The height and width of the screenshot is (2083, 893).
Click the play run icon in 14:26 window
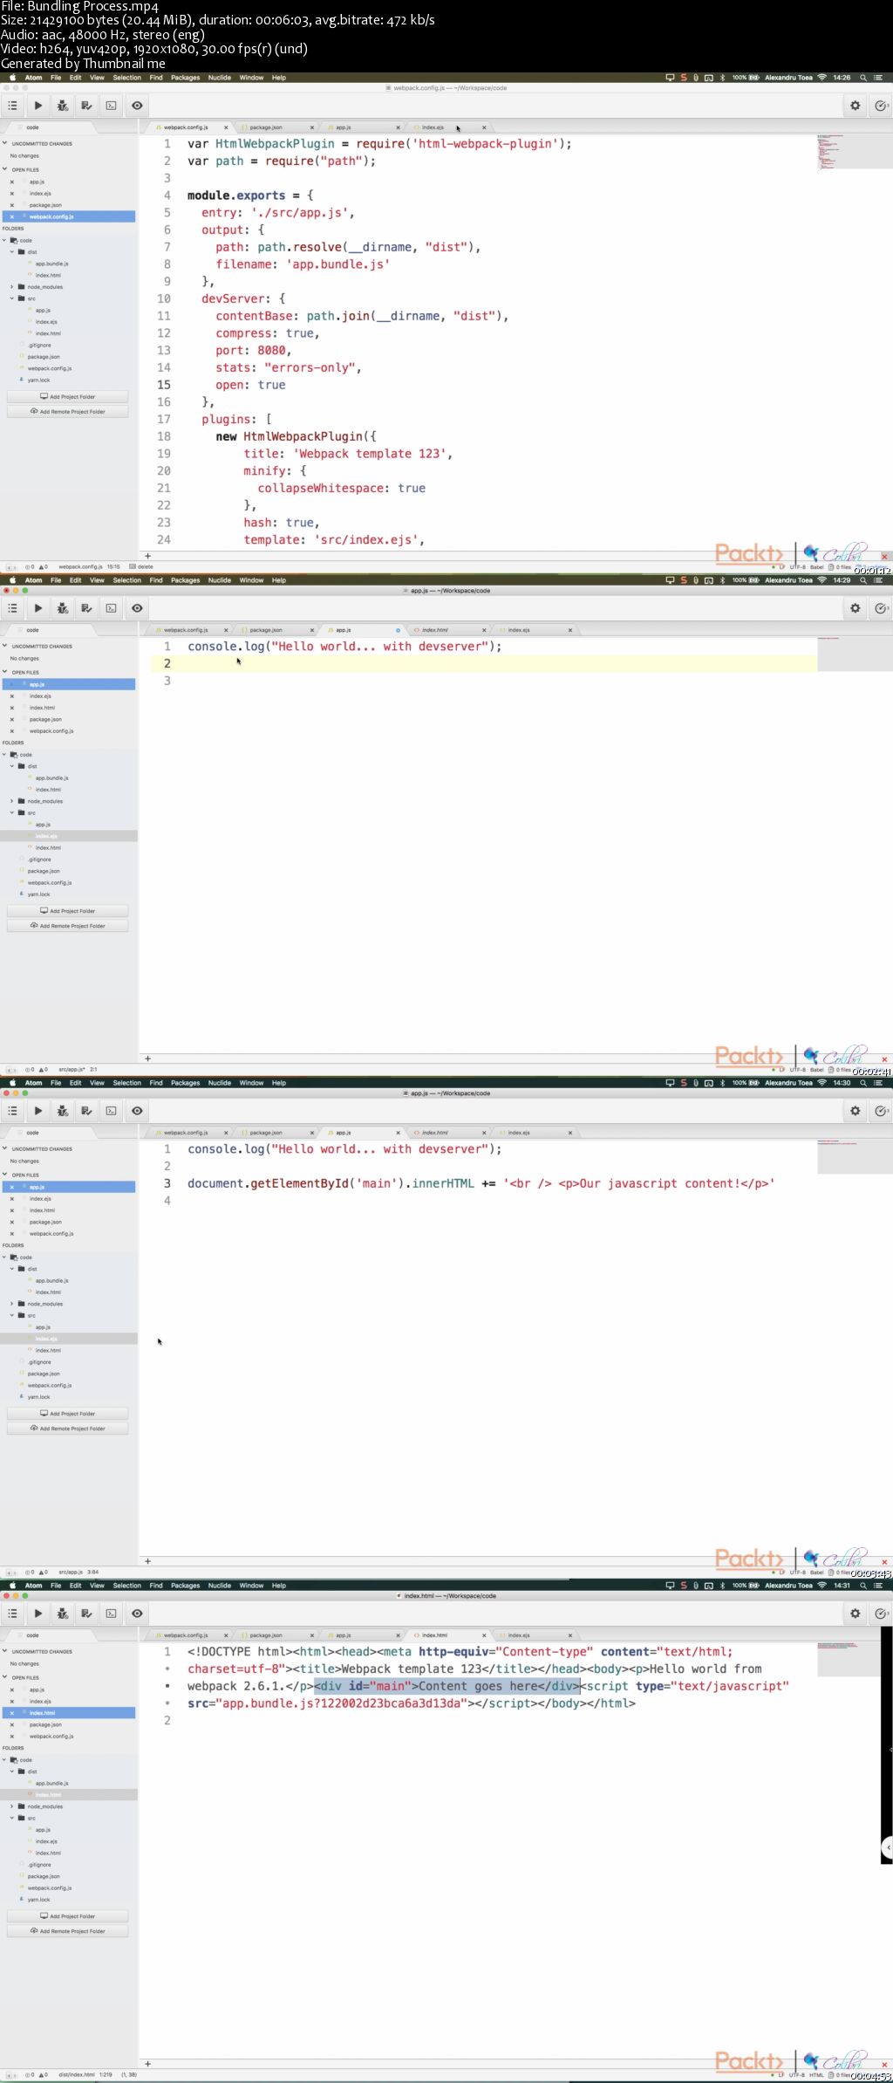pos(37,106)
